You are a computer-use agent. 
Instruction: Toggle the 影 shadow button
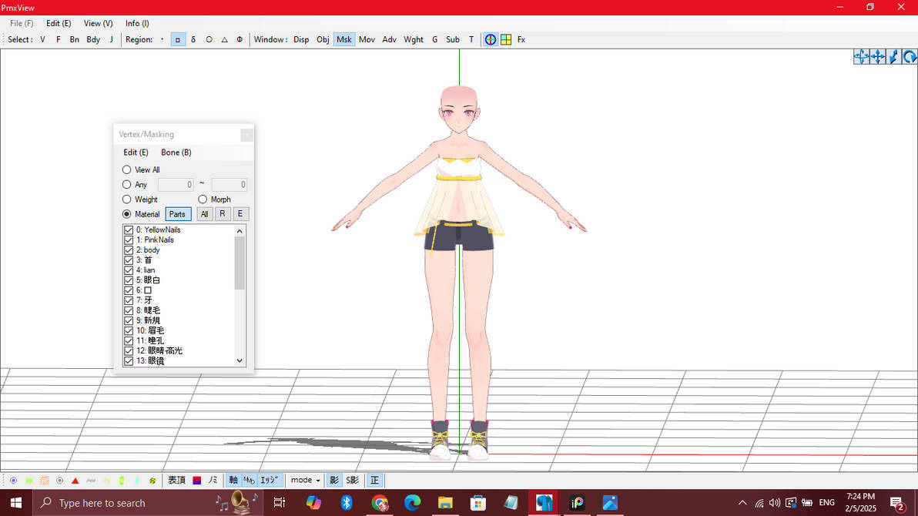333,481
